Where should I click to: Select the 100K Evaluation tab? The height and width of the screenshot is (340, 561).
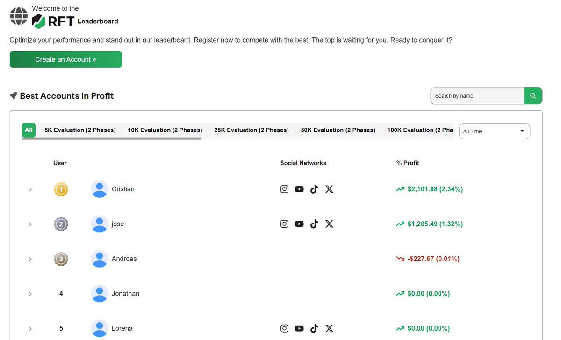coord(420,130)
